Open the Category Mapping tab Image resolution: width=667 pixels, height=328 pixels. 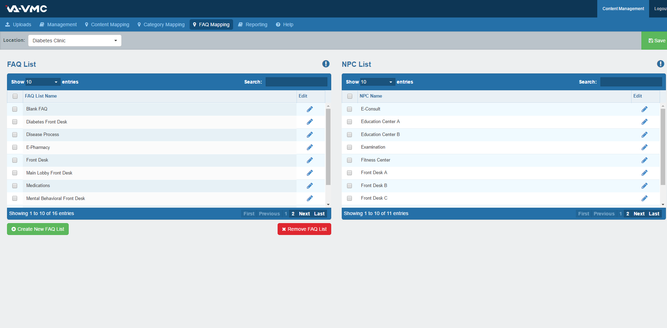[161, 24]
